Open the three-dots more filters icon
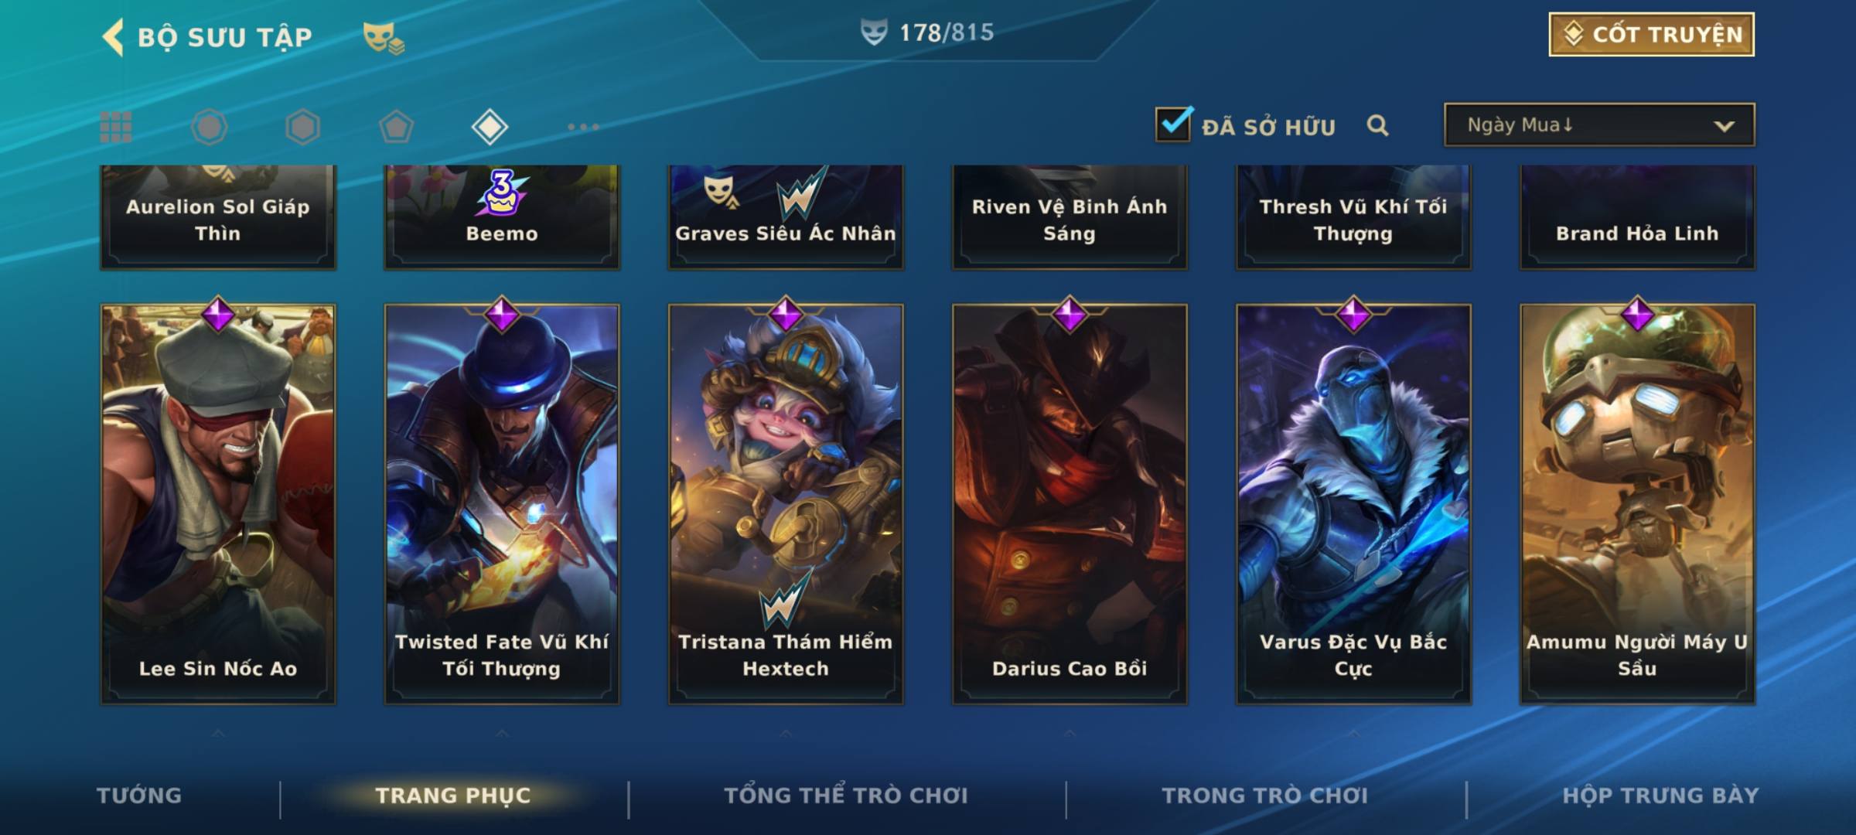Image resolution: width=1856 pixels, height=835 pixels. pos(583,127)
